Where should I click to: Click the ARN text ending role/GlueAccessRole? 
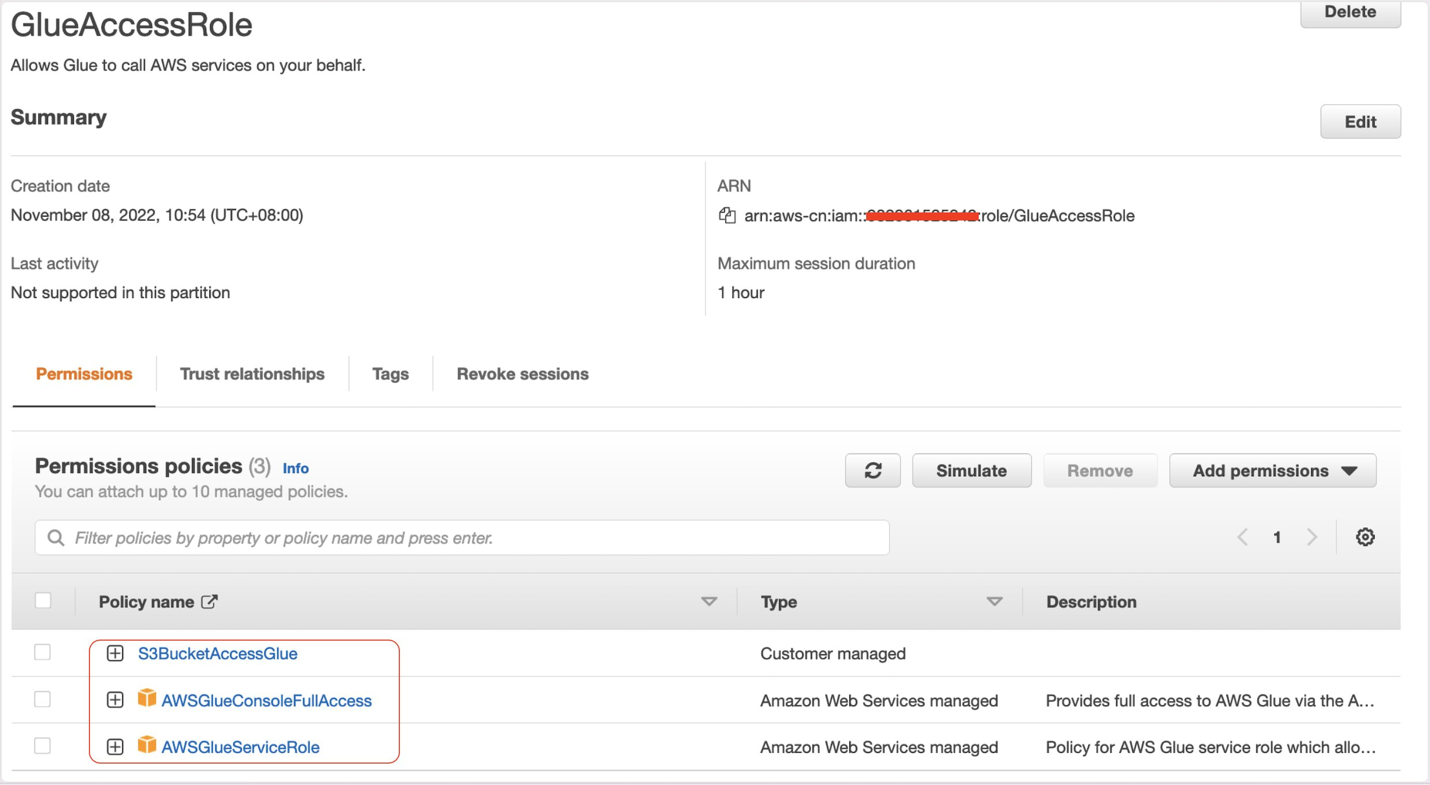point(939,215)
